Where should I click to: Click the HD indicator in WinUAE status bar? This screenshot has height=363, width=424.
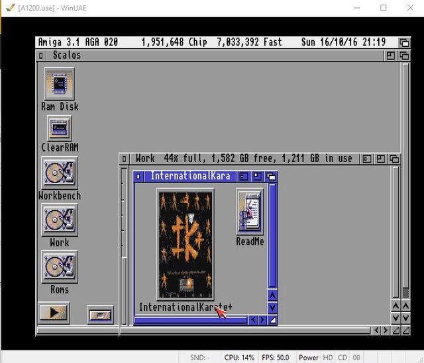tap(328, 358)
